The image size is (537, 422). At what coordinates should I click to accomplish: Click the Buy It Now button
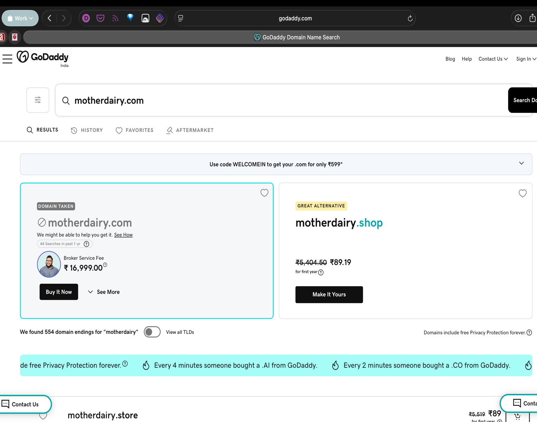59,292
